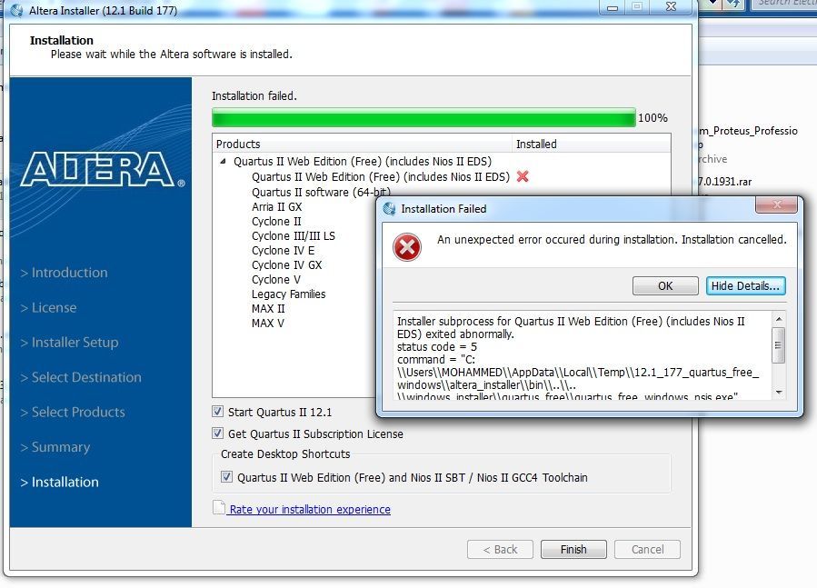
Task: Click the Installed column header
Action: coord(592,144)
